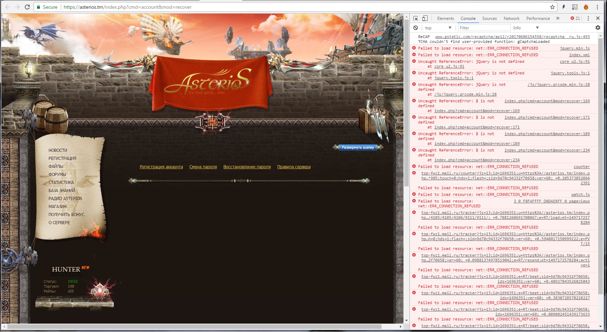Open ФАЙЛЫ in the scroll menu
The width and height of the screenshot is (607, 332).
(56, 167)
